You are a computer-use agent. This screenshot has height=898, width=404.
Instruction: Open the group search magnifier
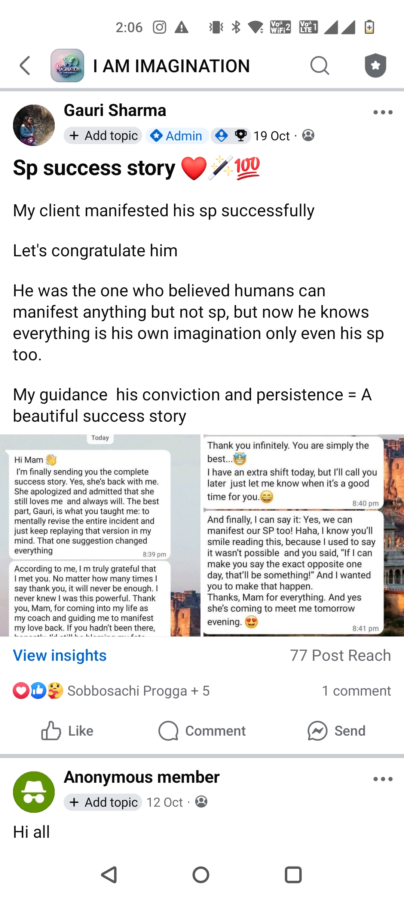point(320,66)
